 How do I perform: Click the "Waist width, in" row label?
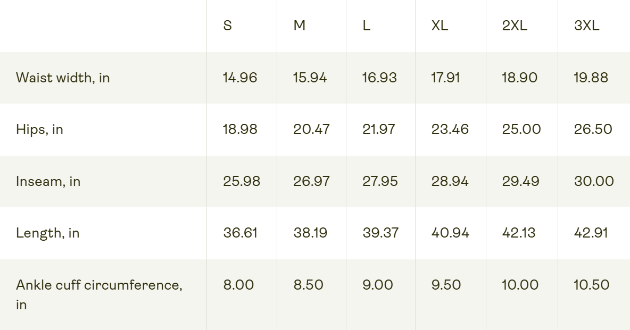click(x=63, y=78)
